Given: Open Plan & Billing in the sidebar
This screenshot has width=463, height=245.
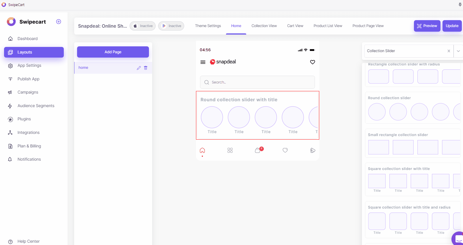Looking at the screenshot, I should 29,146.
